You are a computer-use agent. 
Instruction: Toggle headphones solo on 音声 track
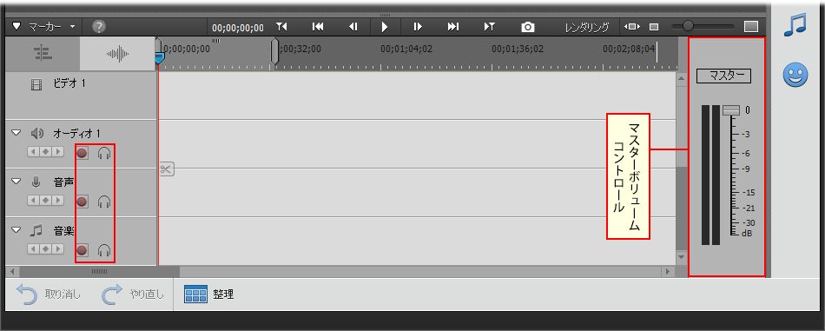click(x=104, y=202)
